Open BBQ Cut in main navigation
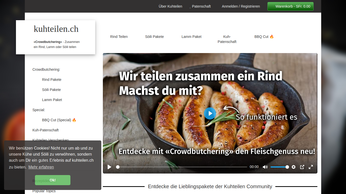This screenshot has width=346, height=194. 264,37
